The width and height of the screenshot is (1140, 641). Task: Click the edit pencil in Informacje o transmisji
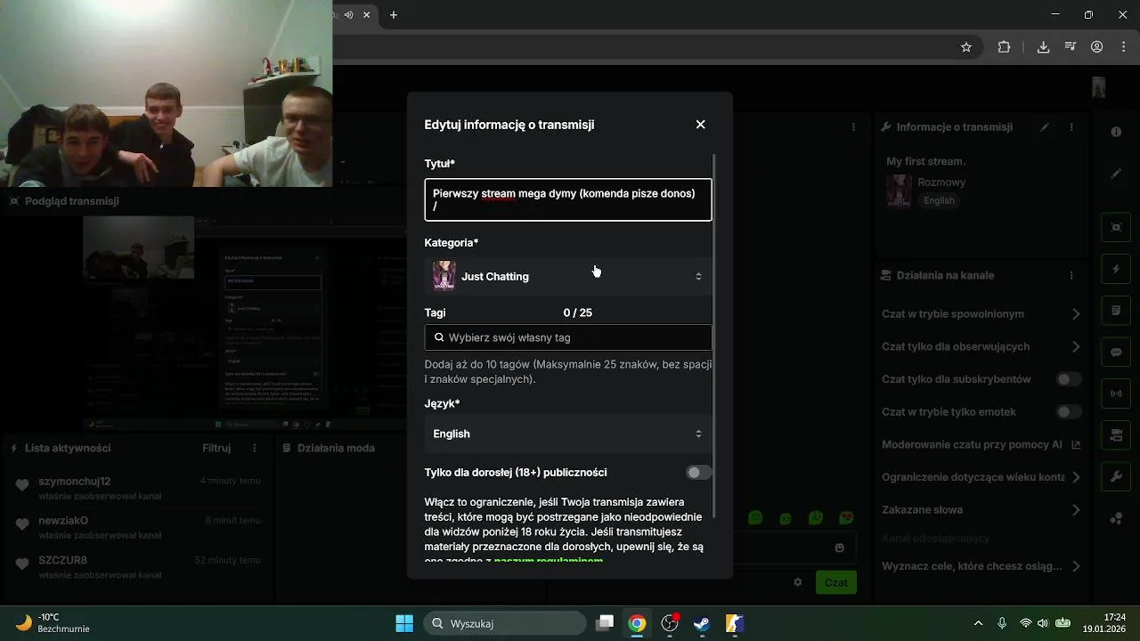1045,127
